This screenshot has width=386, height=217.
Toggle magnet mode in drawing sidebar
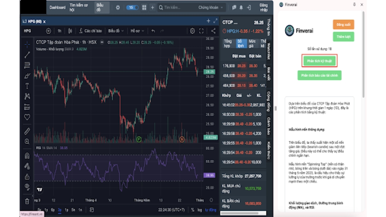click(27, 156)
